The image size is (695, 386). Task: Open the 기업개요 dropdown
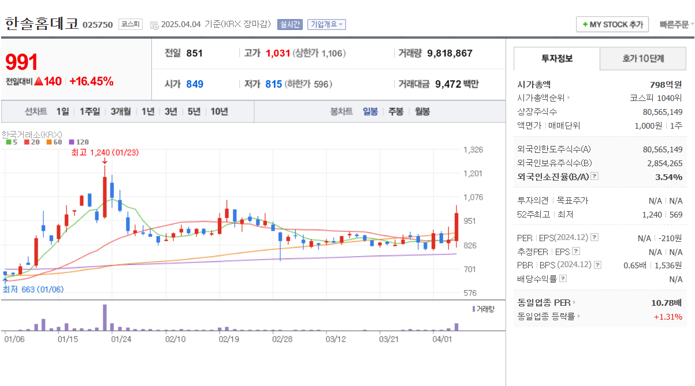tap(326, 24)
